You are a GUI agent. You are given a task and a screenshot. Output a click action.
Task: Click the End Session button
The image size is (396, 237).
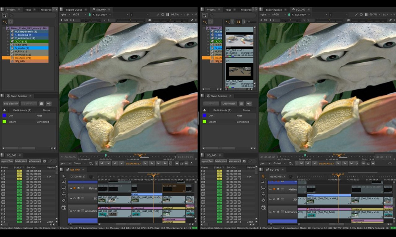click(x=11, y=103)
